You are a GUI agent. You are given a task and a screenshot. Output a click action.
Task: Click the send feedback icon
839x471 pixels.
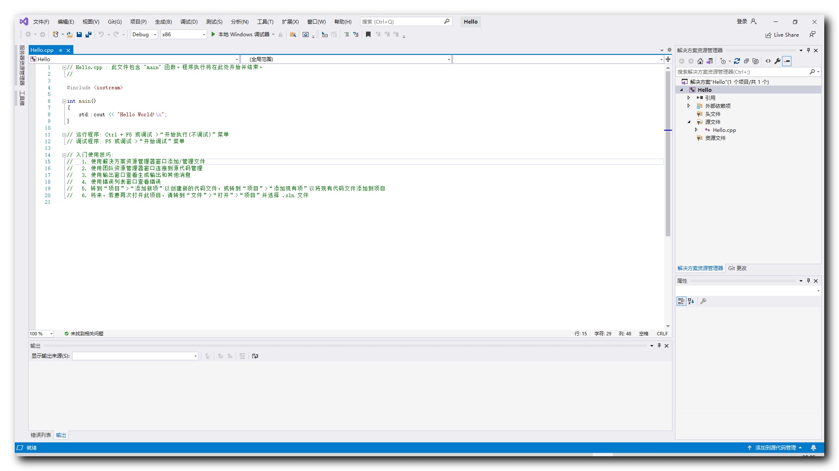(x=812, y=35)
